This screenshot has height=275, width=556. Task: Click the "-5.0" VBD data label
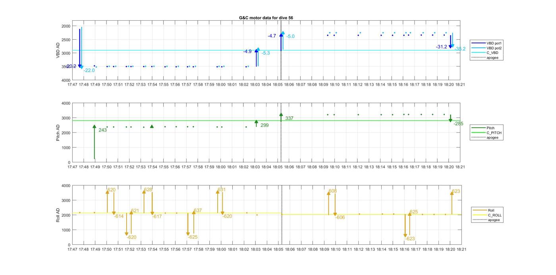point(290,37)
